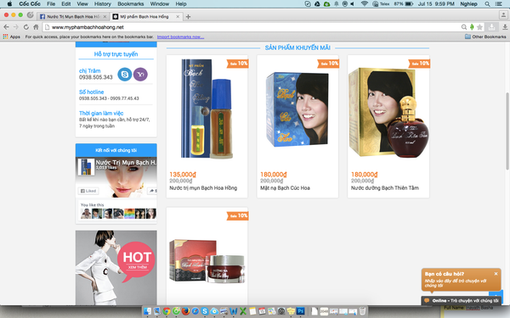Expand the Online chat widget bar
This screenshot has height=318, width=510.
(462, 300)
